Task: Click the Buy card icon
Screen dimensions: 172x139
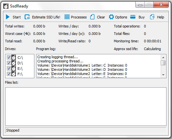Action: pos(133,17)
